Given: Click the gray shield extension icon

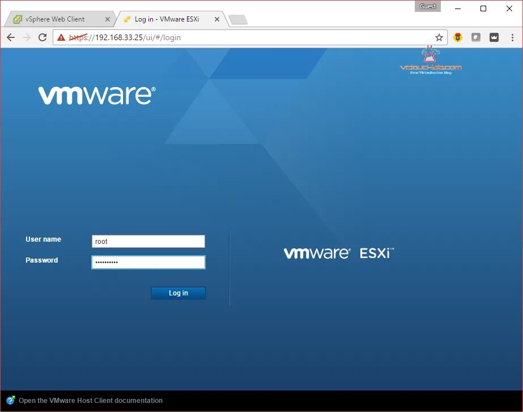Looking at the screenshot, I should (x=475, y=37).
